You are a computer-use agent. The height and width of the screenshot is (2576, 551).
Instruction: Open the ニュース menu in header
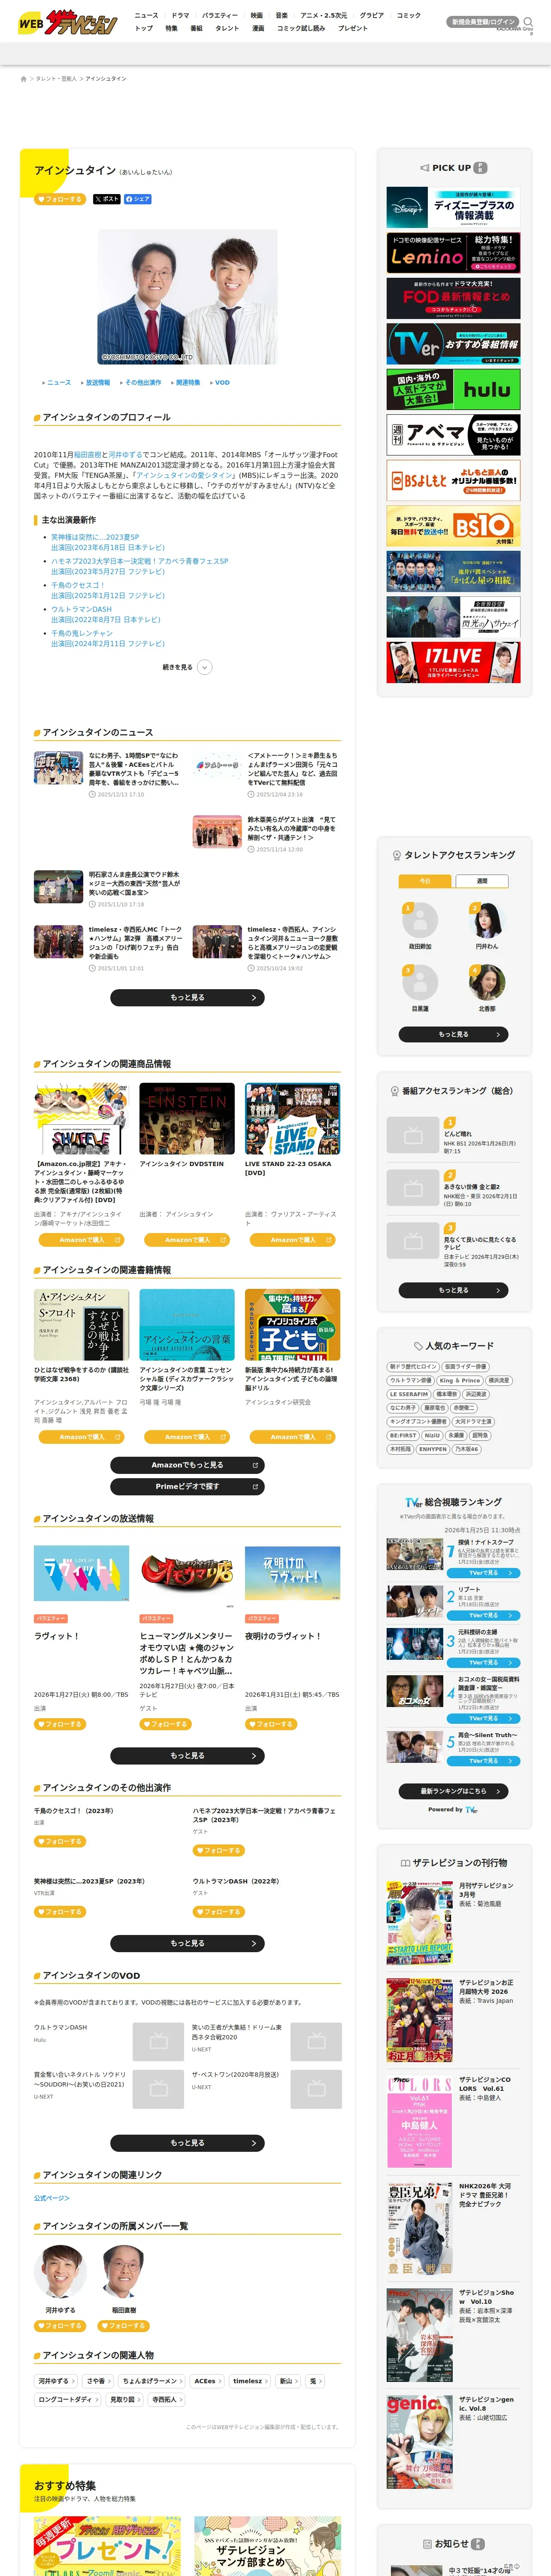point(146,16)
